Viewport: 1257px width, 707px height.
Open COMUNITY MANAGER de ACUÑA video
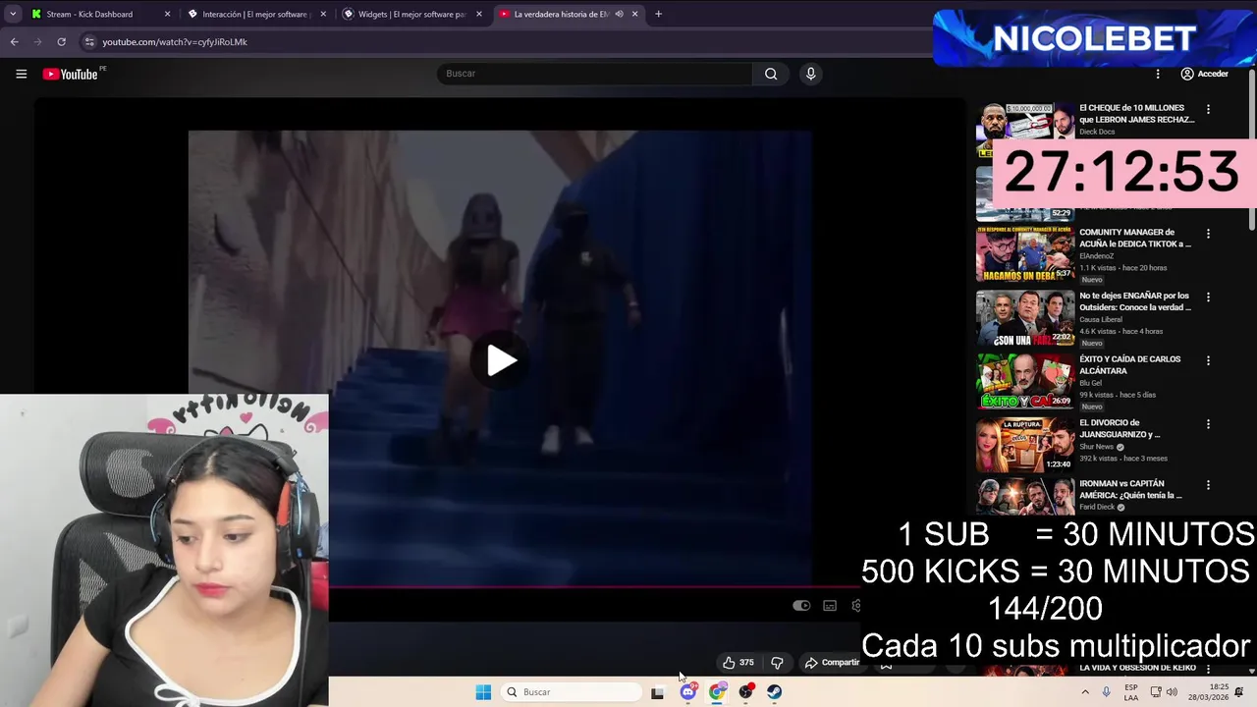click(x=1135, y=239)
